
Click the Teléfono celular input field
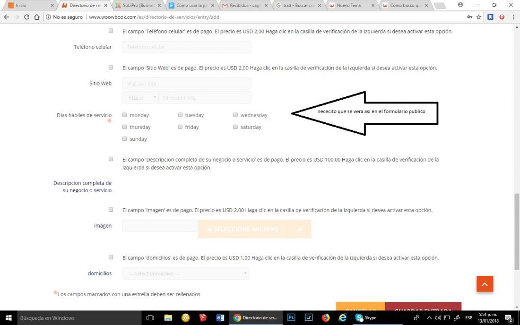pyautogui.click(x=187, y=47)
